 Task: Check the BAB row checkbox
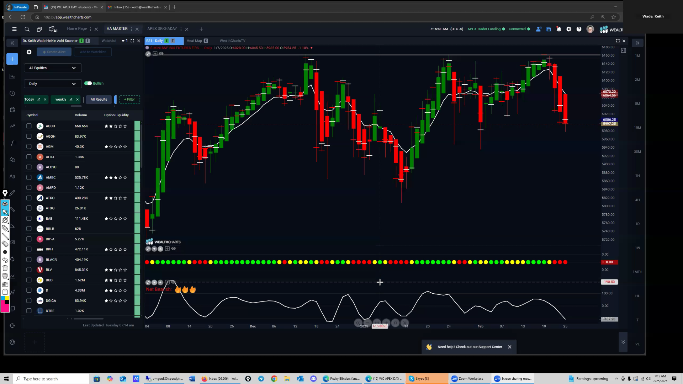[29, 219]
